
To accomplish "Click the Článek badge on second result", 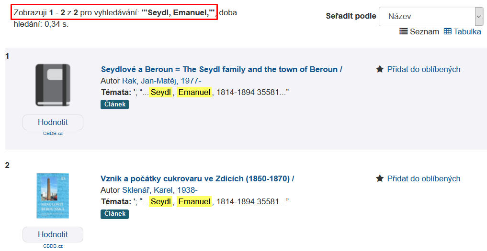I will (114, 214).
